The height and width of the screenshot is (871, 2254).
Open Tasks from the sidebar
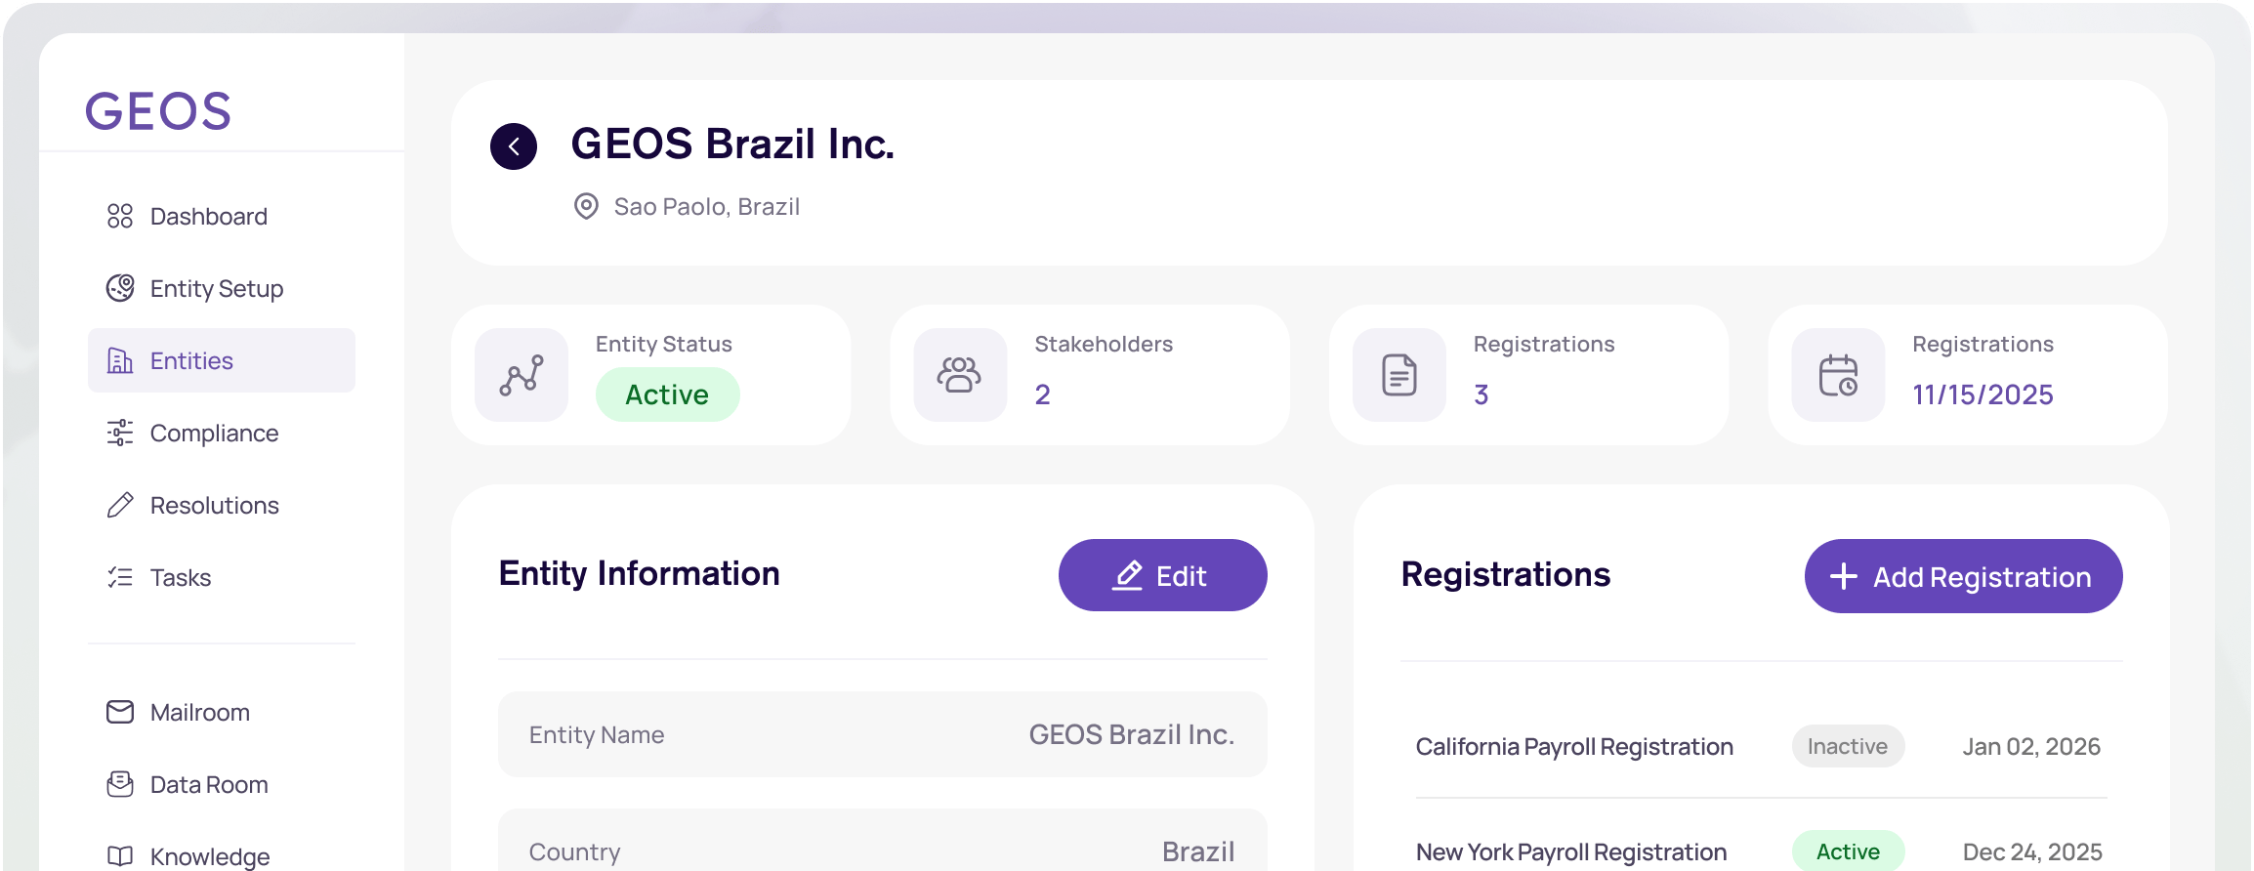pyautogui.click(x=181, y=577)
